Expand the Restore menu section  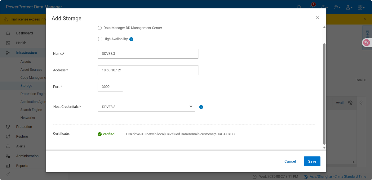[22, 137]
